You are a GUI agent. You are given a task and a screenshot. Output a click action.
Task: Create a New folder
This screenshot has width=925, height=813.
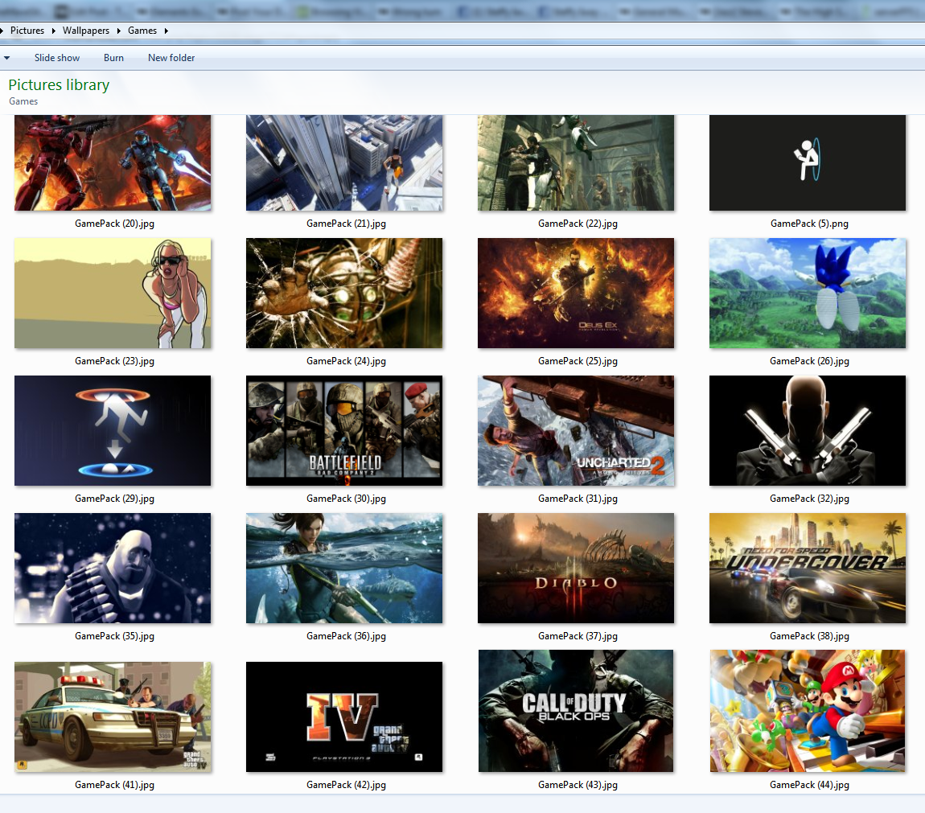tap(171, 58)
